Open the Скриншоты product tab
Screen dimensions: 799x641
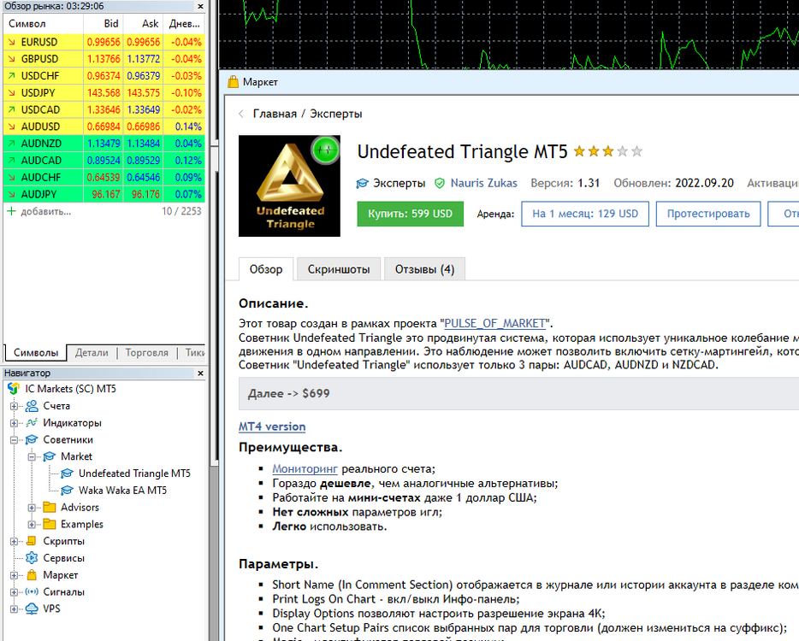pos(339,269)
